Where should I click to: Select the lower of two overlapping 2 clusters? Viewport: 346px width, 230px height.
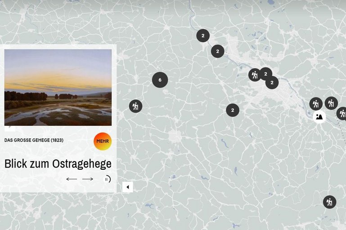coord(272,82)
